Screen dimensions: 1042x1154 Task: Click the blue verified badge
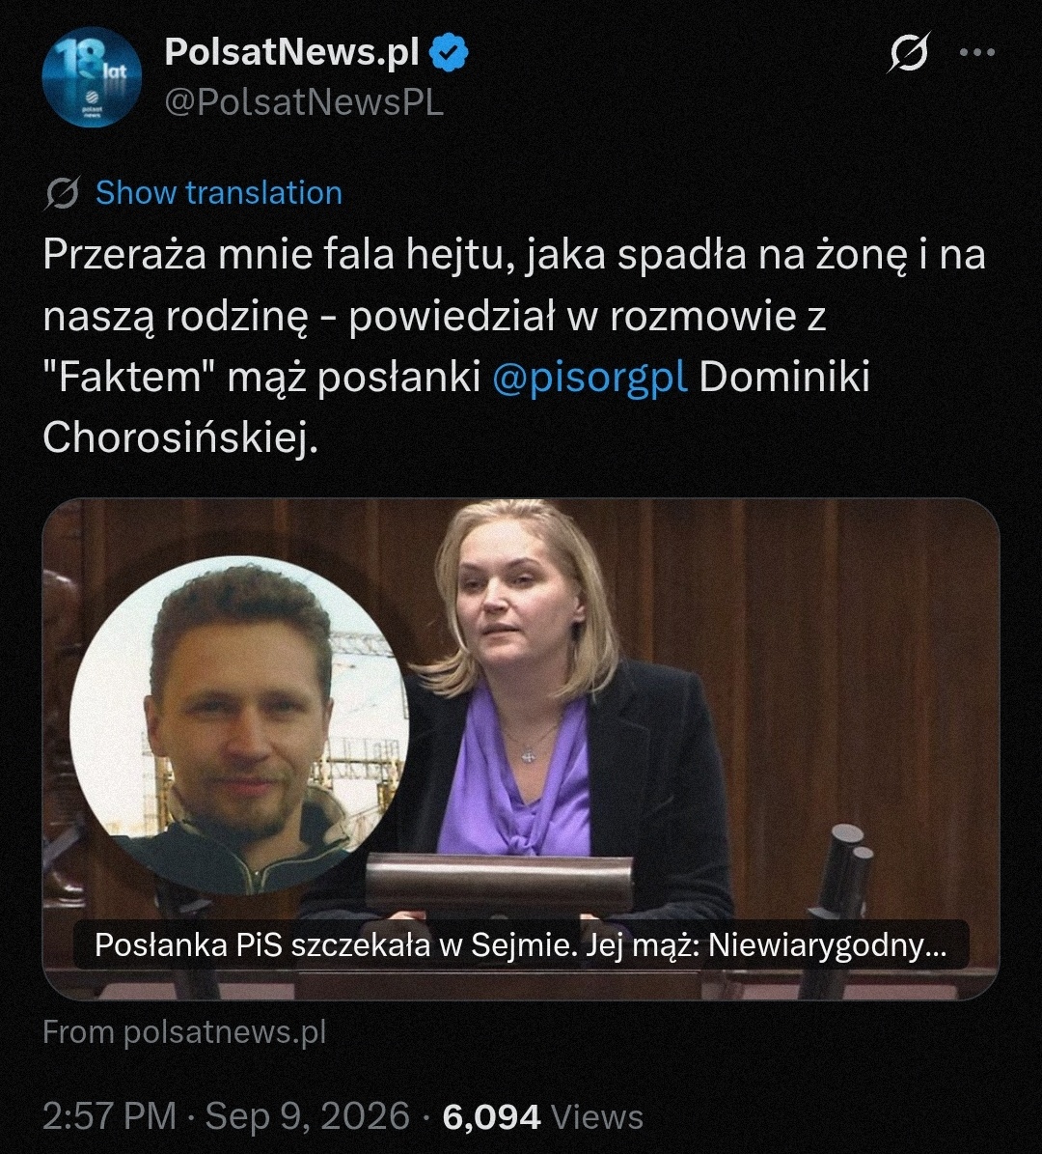(449, 52)
